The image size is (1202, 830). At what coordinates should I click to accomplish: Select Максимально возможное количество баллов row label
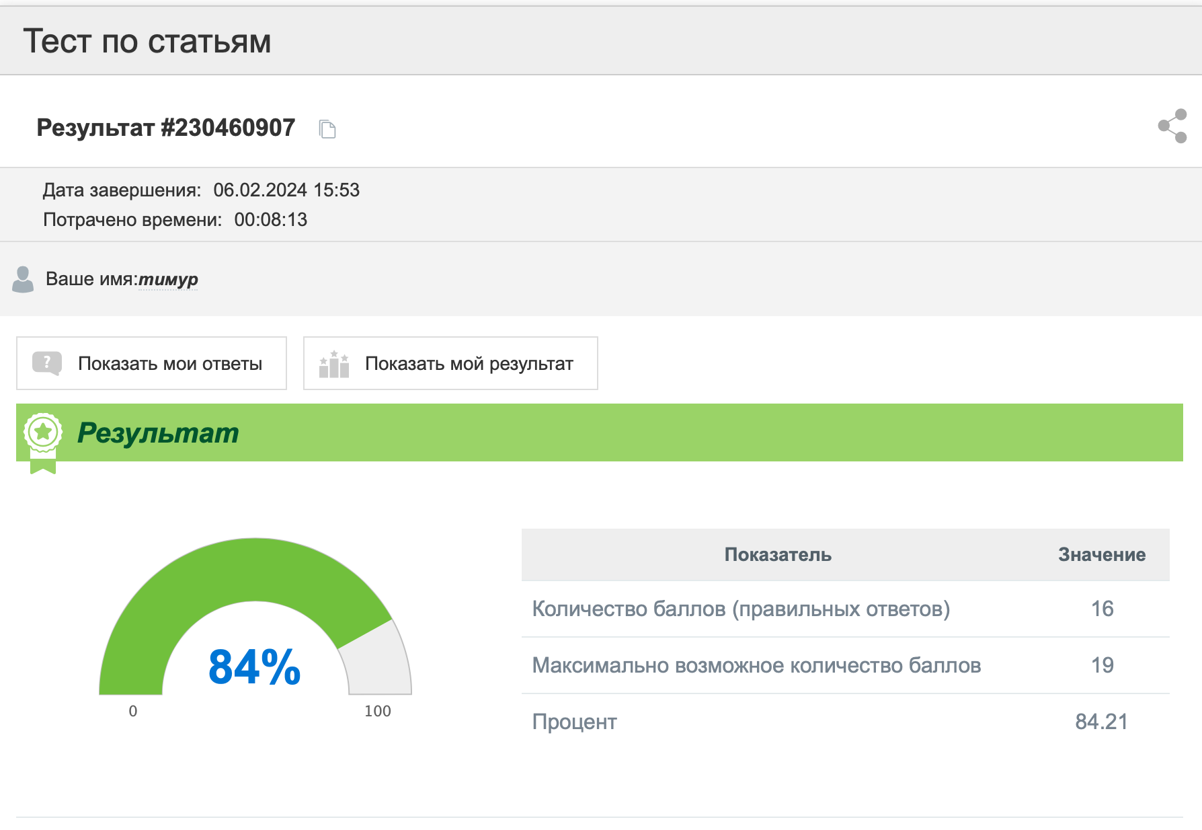point(756,665)
